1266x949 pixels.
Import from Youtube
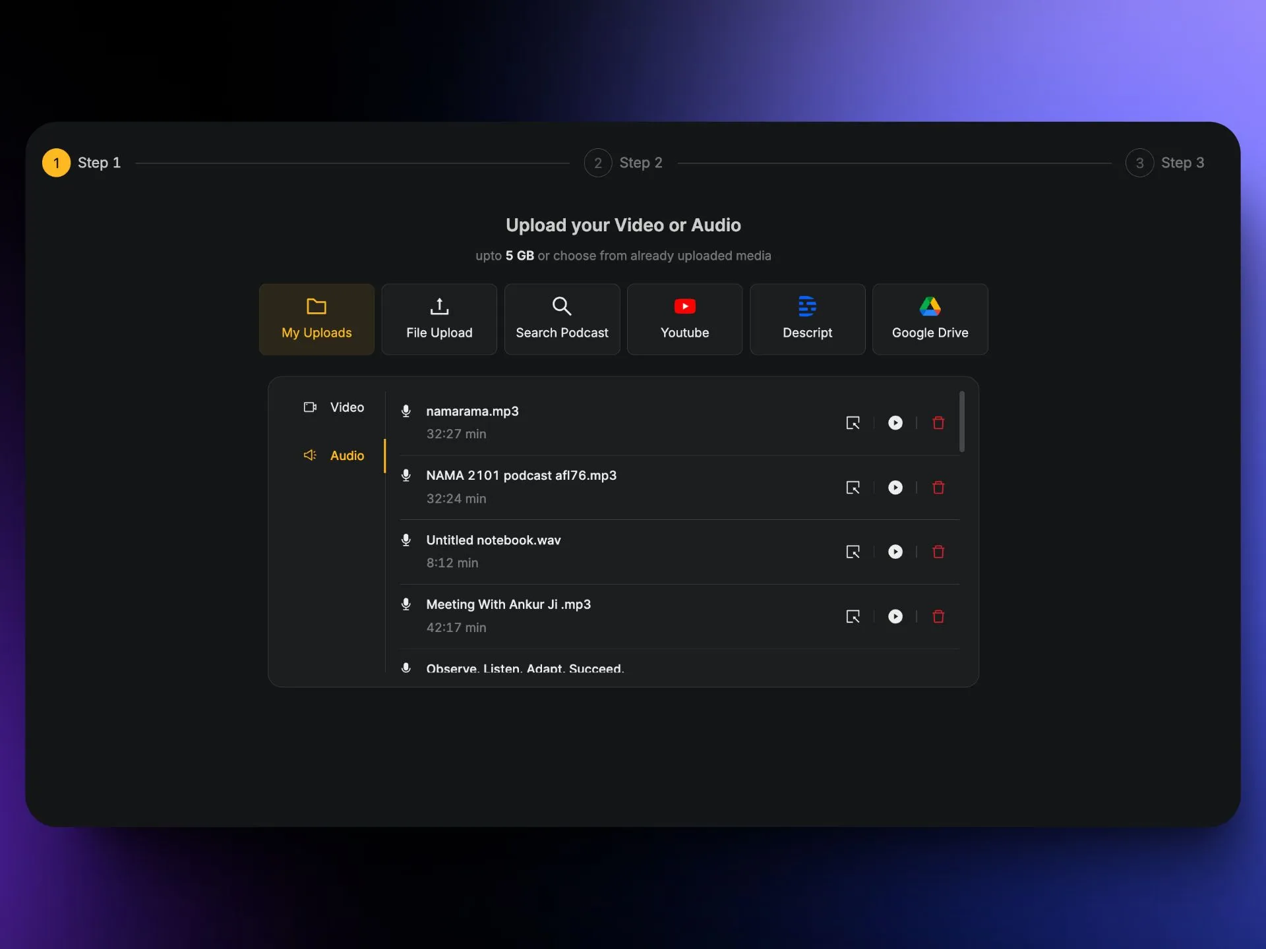click(x=684, y=319)
